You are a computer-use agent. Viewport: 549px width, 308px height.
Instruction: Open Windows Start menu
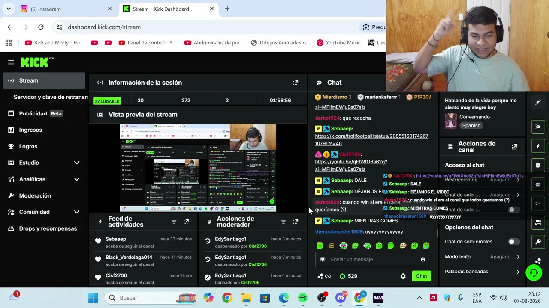93,298
